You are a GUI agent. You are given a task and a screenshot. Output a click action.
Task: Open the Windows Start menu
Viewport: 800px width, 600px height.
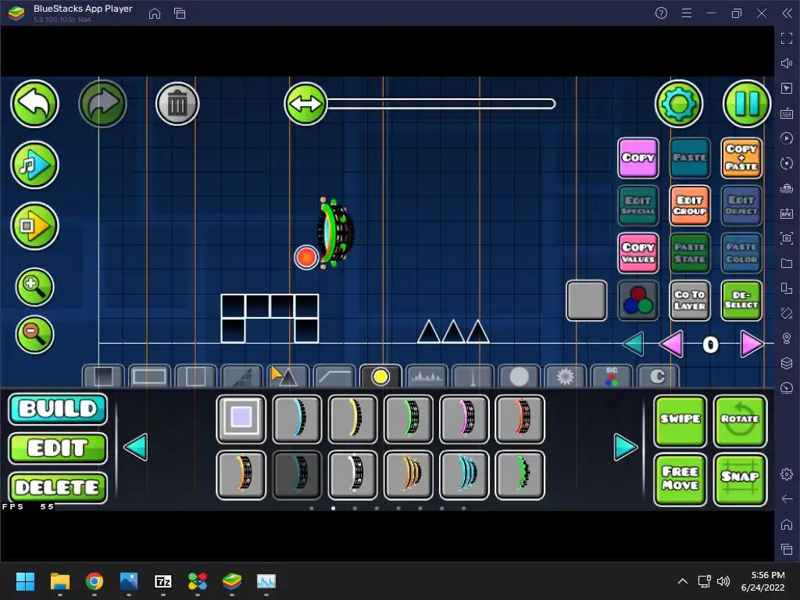click(x=26, y=581)
